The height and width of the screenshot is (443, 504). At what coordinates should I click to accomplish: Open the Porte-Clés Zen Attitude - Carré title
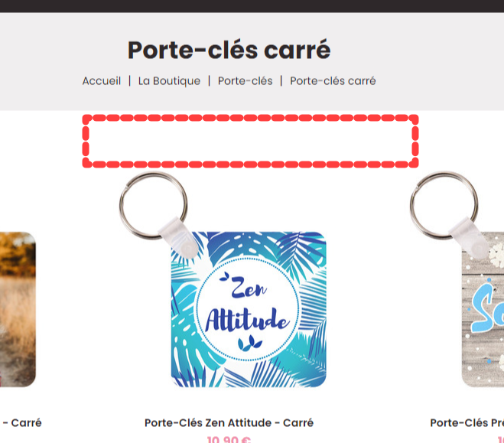pyautogui.click(x=229, y=422)
